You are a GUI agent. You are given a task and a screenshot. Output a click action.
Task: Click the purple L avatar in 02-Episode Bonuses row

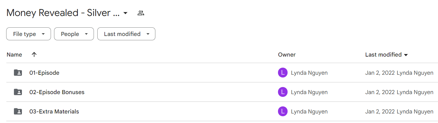point(283,92)
